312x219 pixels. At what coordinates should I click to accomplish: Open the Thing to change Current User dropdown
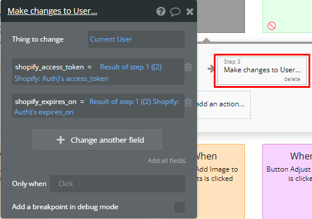[136, 39]
